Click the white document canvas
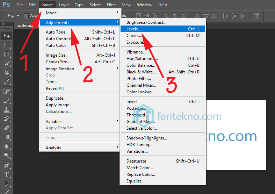Viewport: 275px width, 194px height. click(236, 135)
